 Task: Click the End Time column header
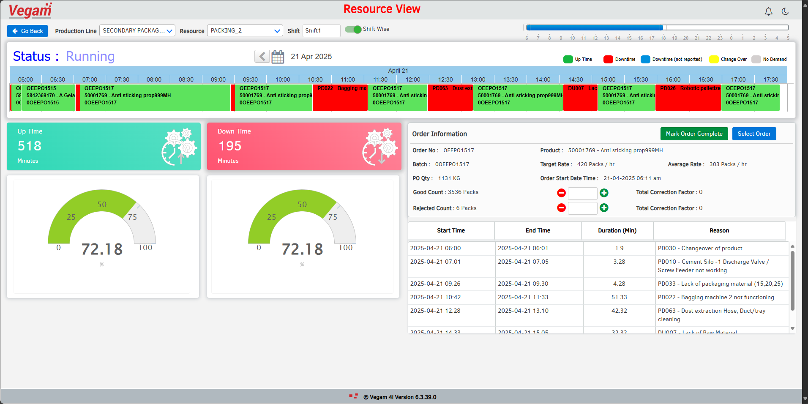coord(538,231)
